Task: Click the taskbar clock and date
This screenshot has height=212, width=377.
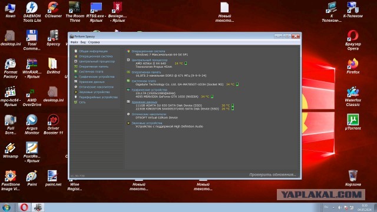Action: click(365, 208)
